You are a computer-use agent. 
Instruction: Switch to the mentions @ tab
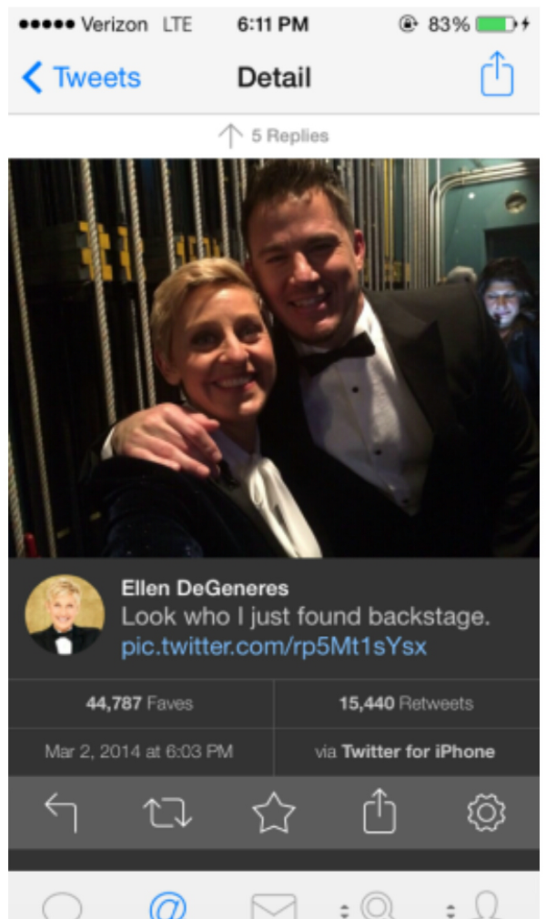pyautogui.click(x=167, y=905)
